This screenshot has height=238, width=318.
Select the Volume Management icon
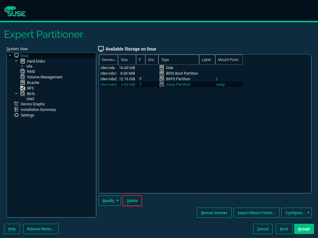(22, 77)
